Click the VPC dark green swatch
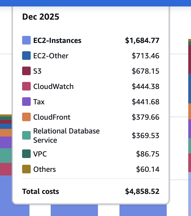Screen dimensions: 191x216 click(26, 154)
